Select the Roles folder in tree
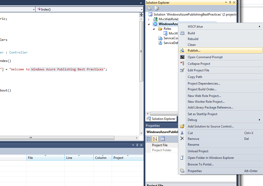This screenshot has width=263, height=186. coord(167,29)
